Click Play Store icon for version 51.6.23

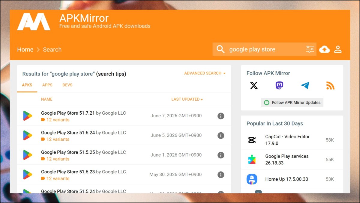[x=28, y=175]
